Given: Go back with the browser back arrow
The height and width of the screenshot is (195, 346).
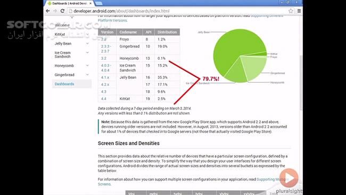Looking at the screenshot, I should (48, 11).
